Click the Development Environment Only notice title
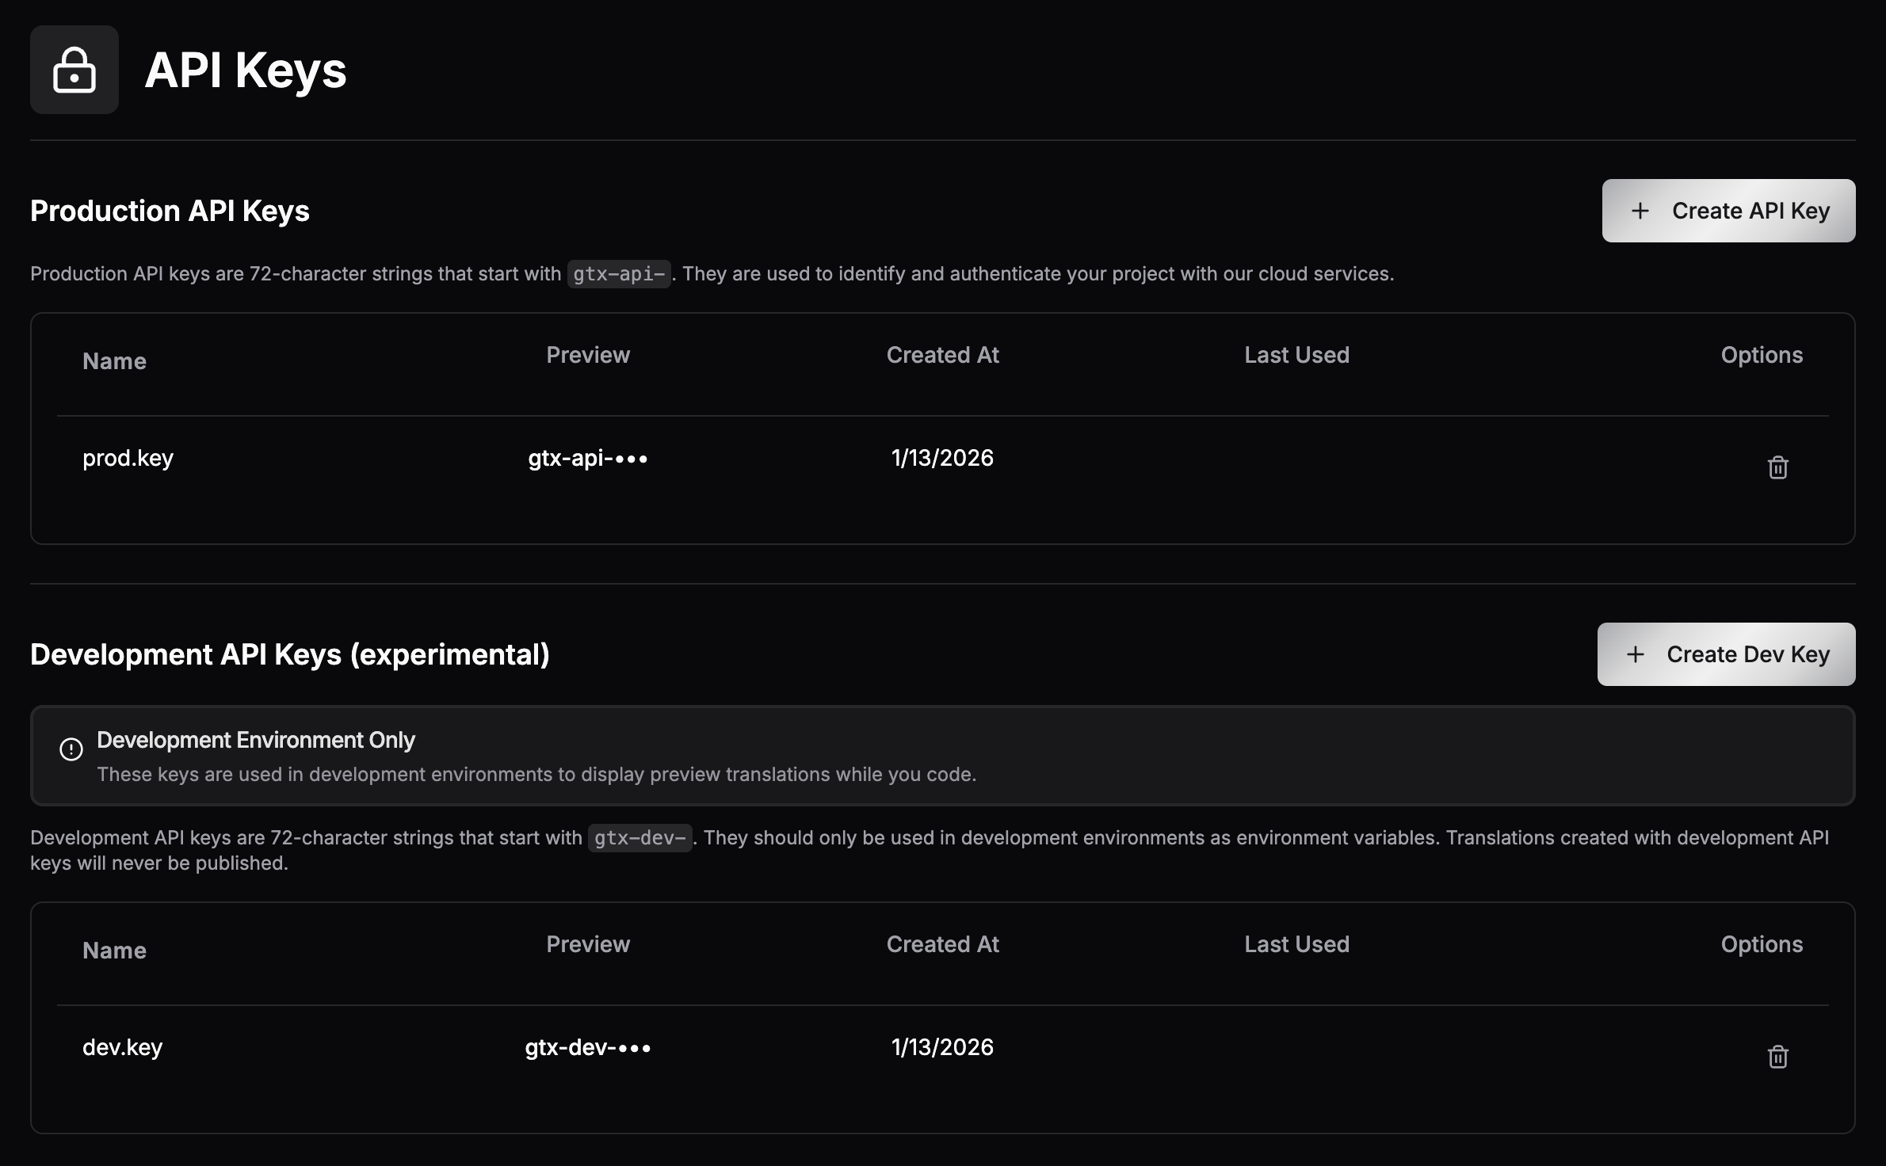The image size is (1886, 1166). tap(255, 740)
